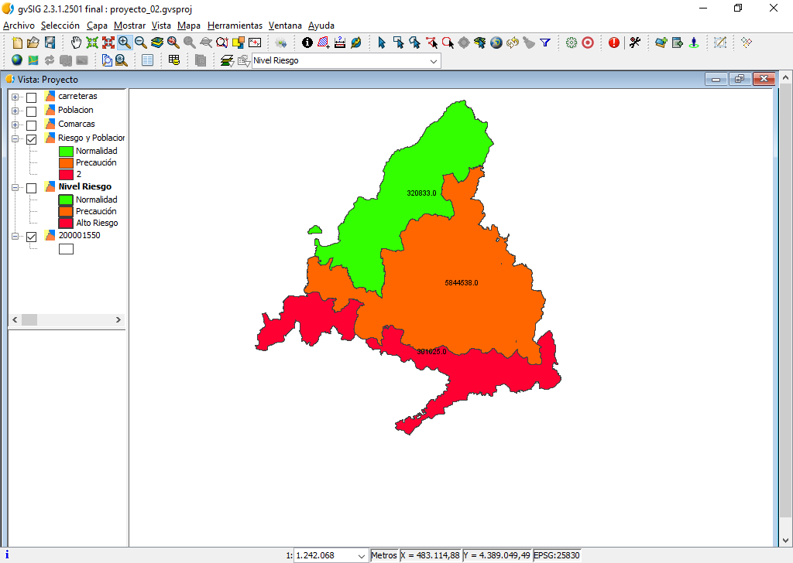Viewport: 793px width, 563px height.
Task: Click the blue funnel filter icon
Action: [x=545, y=43]
